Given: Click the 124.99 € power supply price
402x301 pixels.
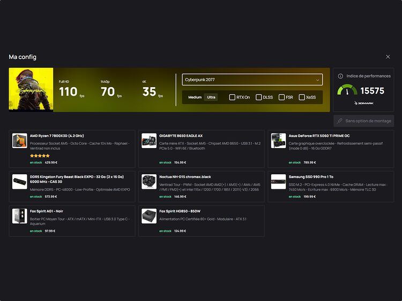Looking at the screenshot, I should pos(180,231).
